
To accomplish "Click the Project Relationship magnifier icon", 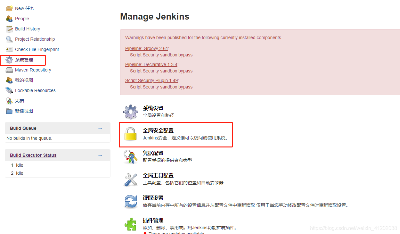I will pos(9,39).
